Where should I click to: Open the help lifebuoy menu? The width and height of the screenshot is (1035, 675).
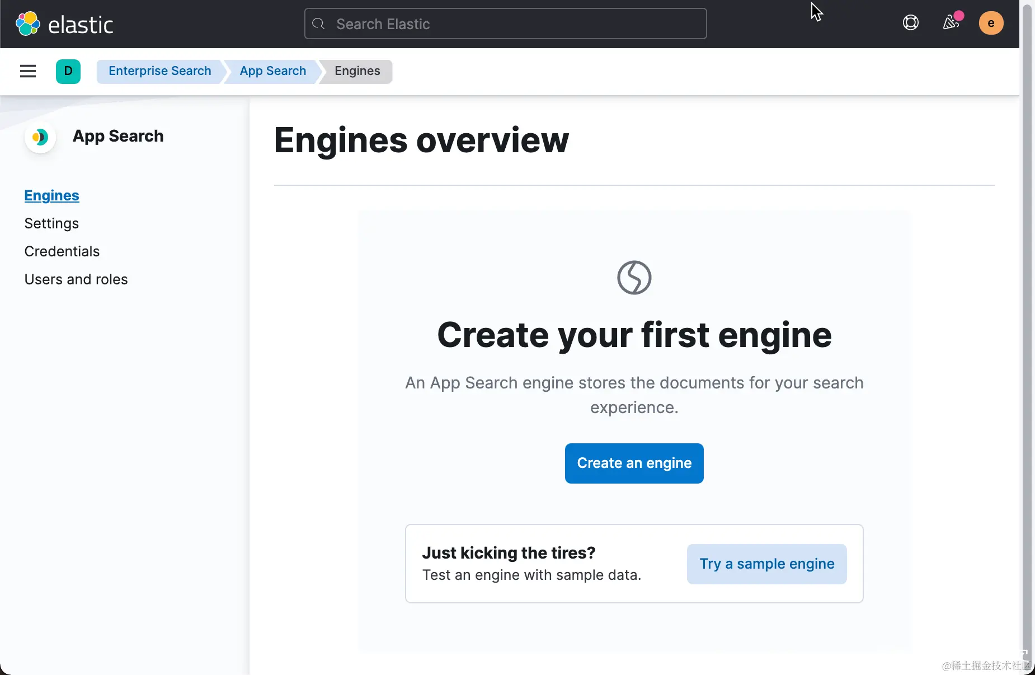pos(911,23)
